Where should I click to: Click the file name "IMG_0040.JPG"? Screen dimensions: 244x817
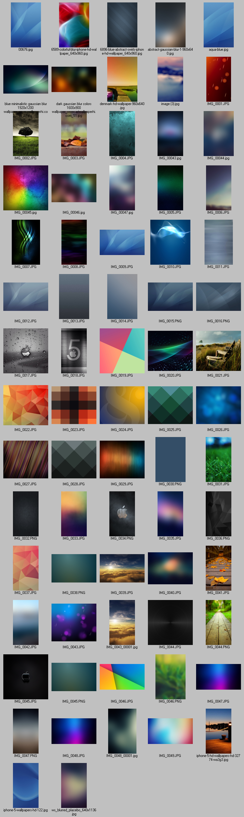(x=170, y=592)
